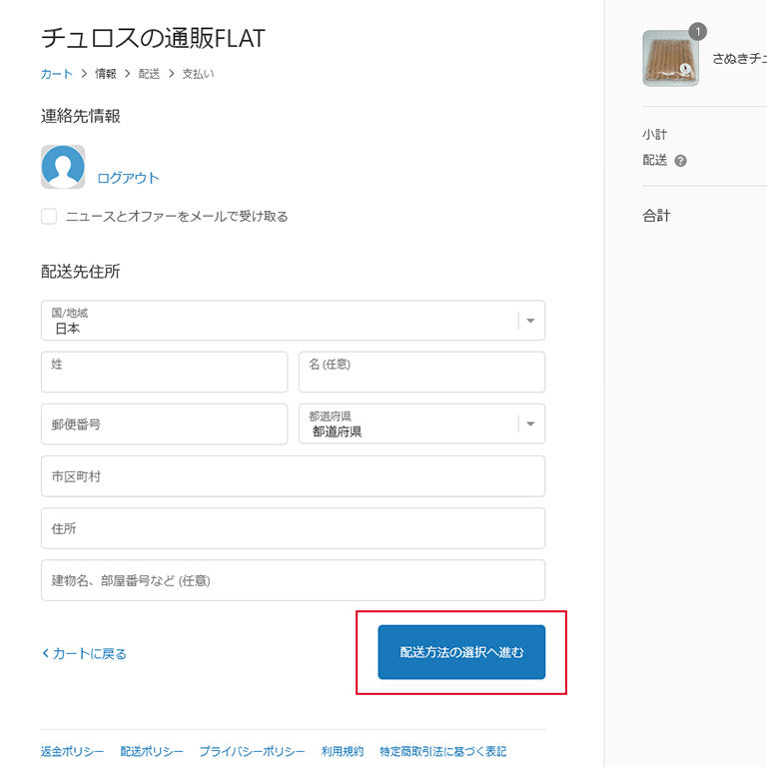This screenshot has width=767, height=767.
Task: Return to cart via カートに戻る
Action: point(85,653)
